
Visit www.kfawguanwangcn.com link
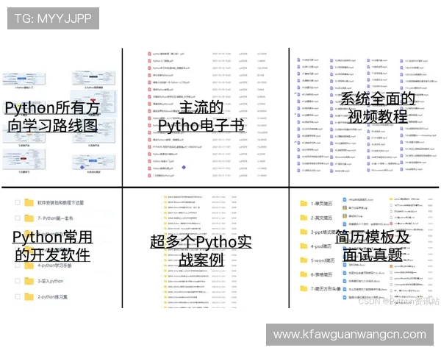350,335
